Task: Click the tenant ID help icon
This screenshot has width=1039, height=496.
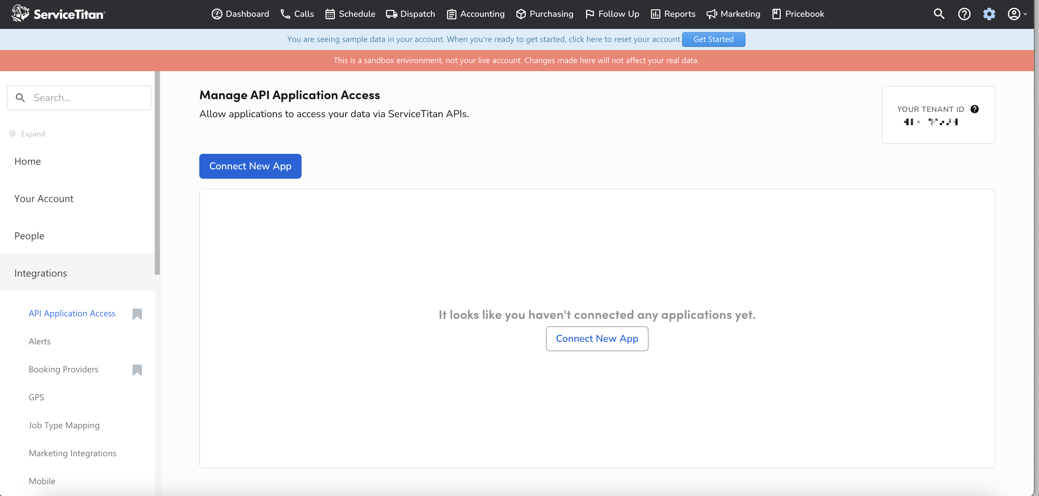Action: tap(975, 109)
